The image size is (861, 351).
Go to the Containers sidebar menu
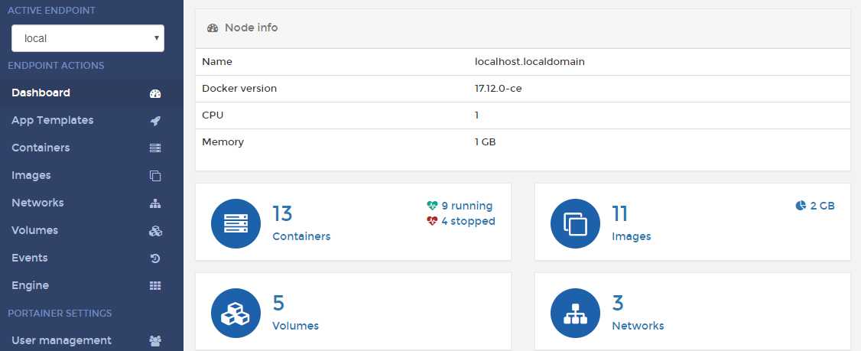pyautogui.click(x=41, y=148)
